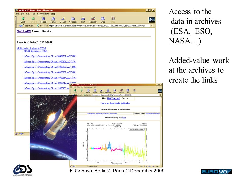Open ISO Obsno 52600105 link
The height and width of the screenshot is (183, 244).
click(x=46, y=88)
